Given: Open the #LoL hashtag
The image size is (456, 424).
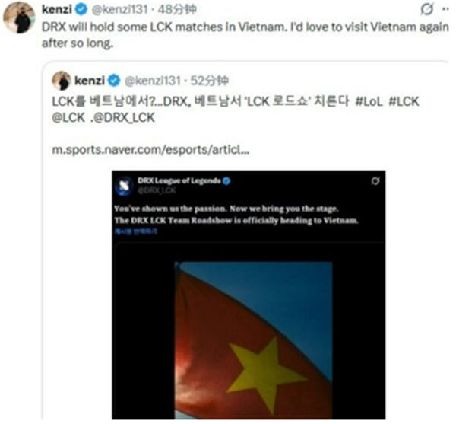Looking at the screenshot, I should tap(369, 102).
